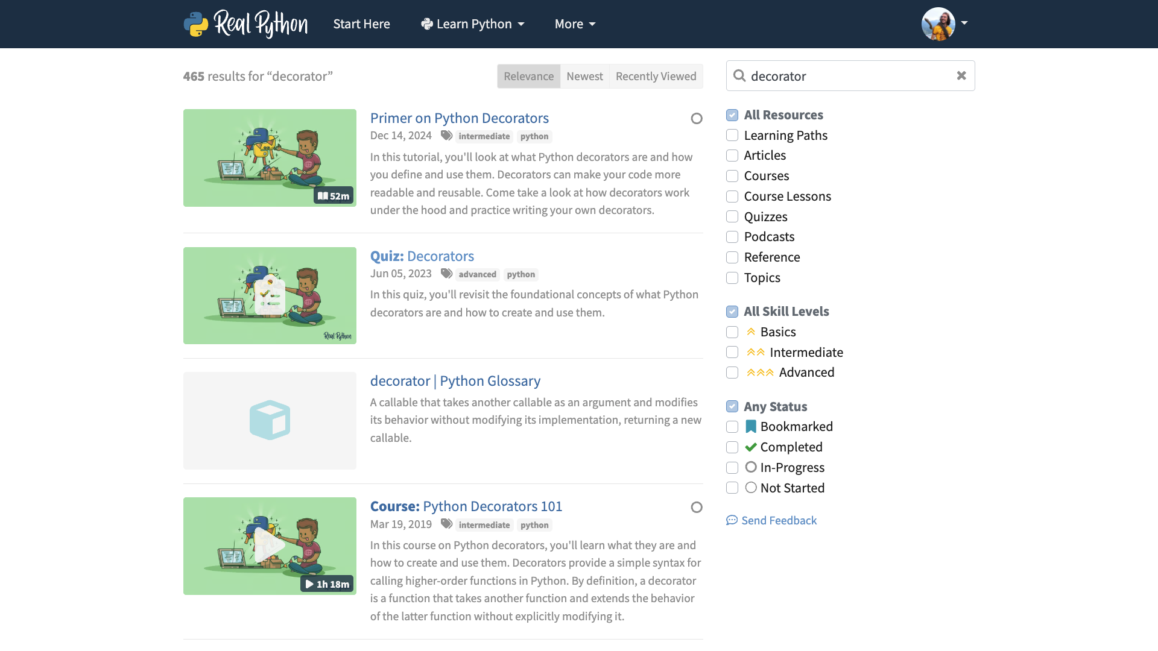Viewport: 1158px width, 651px height.
Task: Enable the Intermediate skill level checkbox
Action: pyautogui.click(x=732, y=352)
